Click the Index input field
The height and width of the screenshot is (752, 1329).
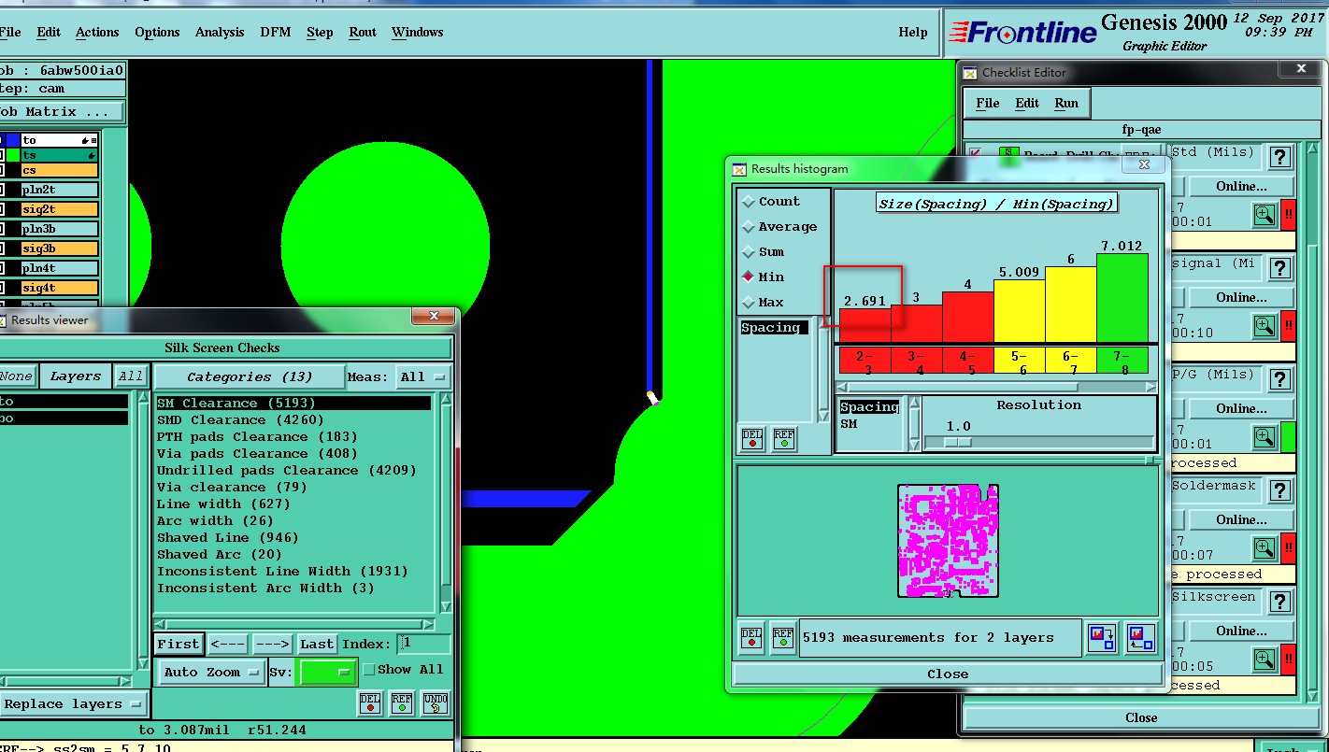tap(423, 644)
